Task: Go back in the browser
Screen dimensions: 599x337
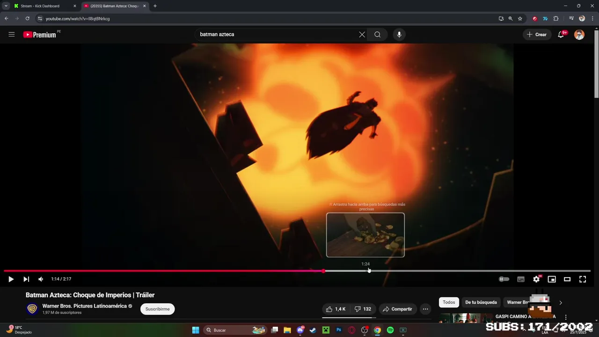Action: pyautogui.click(x=7, y=19)
